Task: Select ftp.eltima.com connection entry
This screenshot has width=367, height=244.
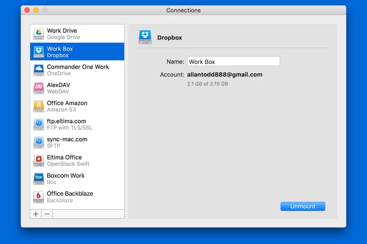Action: pos(77,124)
